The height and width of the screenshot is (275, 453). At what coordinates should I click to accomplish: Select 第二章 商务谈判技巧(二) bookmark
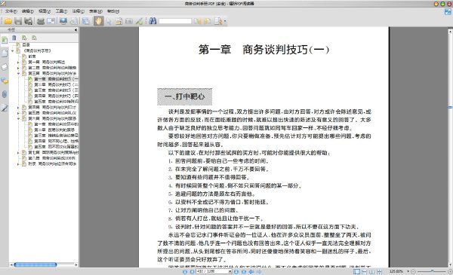pos(56,84)
